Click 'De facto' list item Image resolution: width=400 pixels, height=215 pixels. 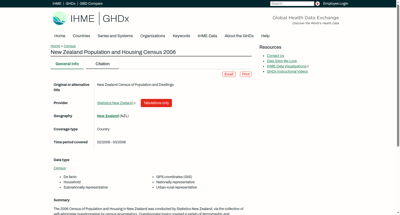(x=70, y=177)
